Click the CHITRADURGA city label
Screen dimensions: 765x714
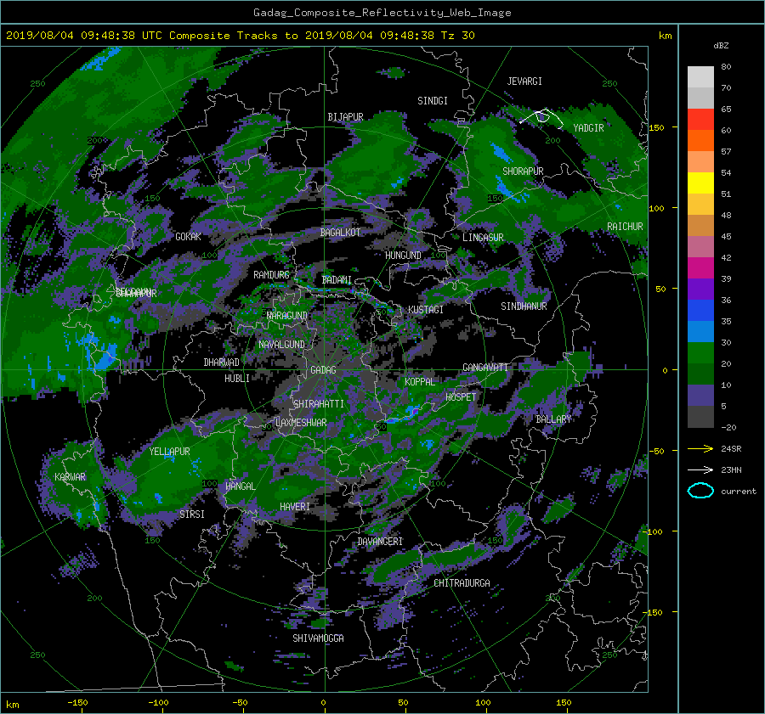click(462, 583)
